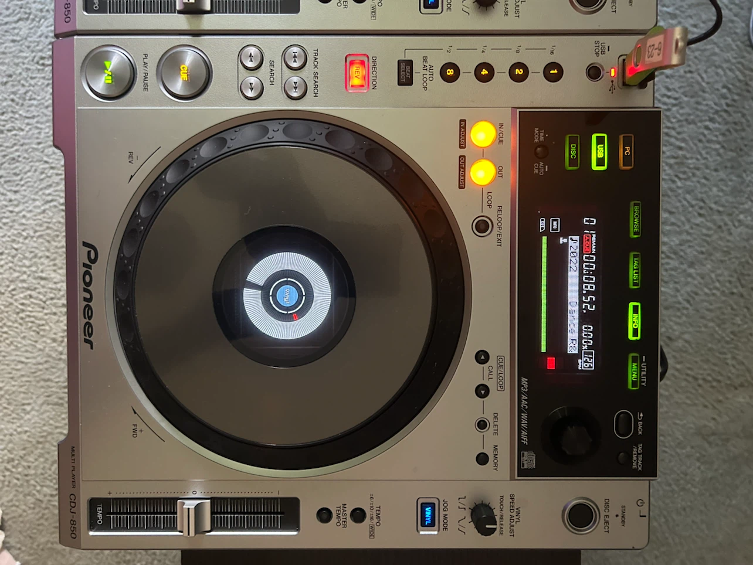The width and height of the screenshot is (753, 565).
Task: Push the Search fast-forward button
Action: click(252, 87)
